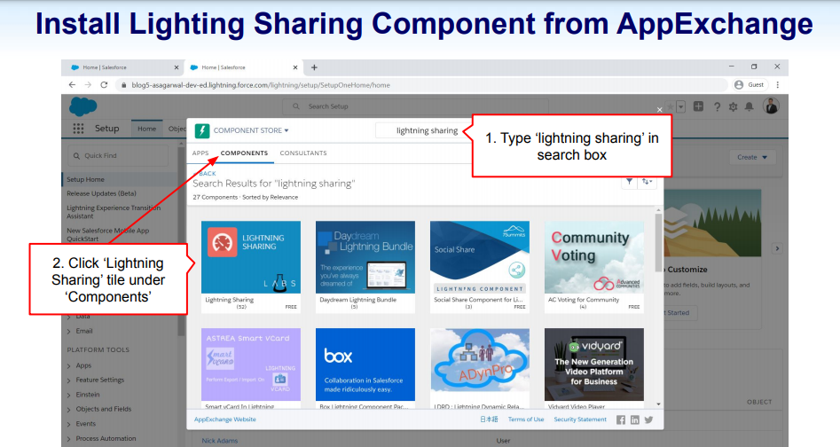Click the Facebook icon in dialog footer
The height and width of the screenshot is (447, 840).
point(620,420)
